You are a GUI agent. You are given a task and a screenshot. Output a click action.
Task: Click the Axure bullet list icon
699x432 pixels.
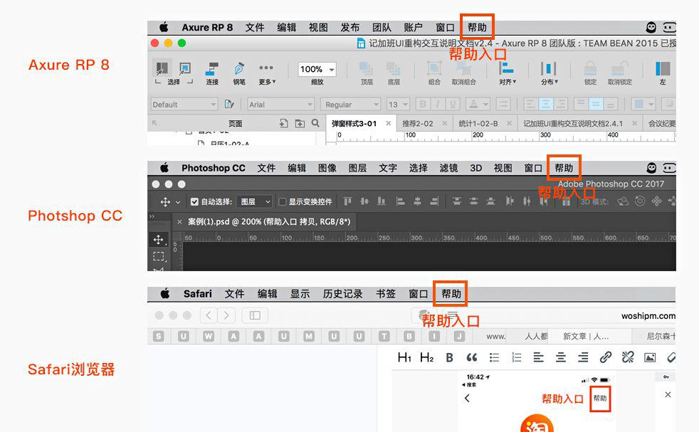[503, 105]
